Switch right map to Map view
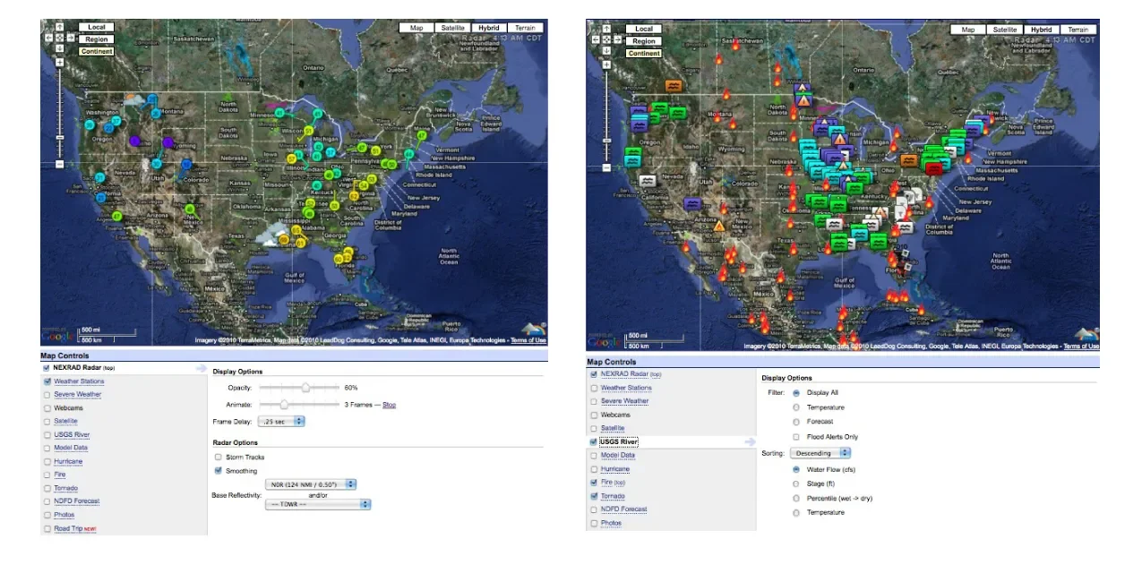Screen dimensions: 1142x565 [x=967, y=30]
